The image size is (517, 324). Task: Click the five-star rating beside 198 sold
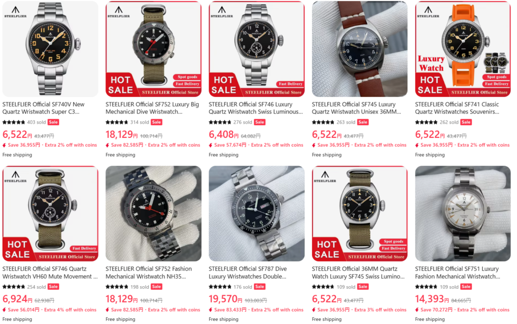pos(117,287)
